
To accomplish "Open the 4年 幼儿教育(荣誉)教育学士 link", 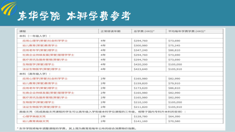I will pos(40,46).
